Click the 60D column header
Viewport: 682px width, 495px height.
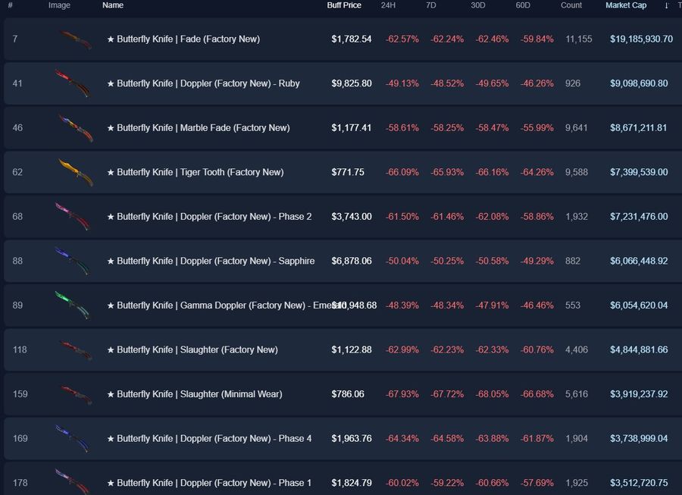coord(523,5)
